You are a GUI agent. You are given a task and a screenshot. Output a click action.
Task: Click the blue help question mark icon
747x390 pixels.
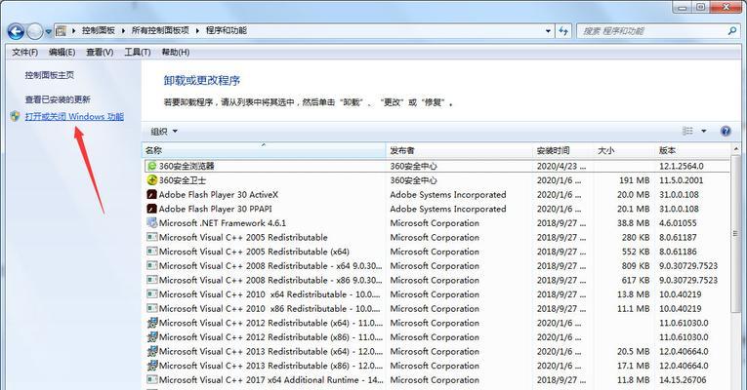pyautogui.click(x=726, y=132)
